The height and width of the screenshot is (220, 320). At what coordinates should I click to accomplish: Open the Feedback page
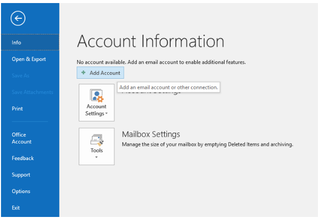point(23,158)
